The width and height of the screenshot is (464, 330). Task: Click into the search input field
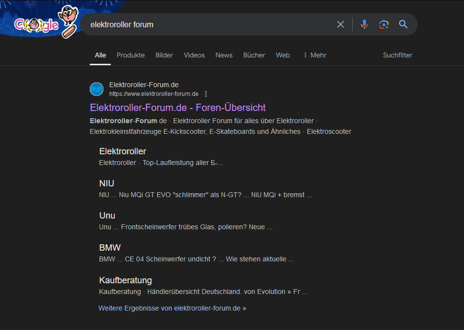pyautogui.click(x=205, y=24)
